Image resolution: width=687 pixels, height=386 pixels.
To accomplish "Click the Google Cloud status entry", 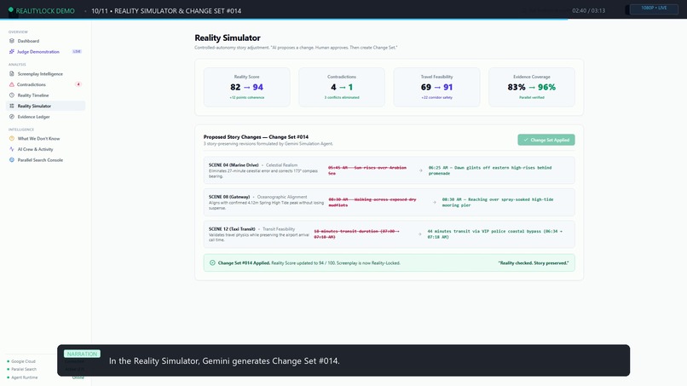I will 22,361.
